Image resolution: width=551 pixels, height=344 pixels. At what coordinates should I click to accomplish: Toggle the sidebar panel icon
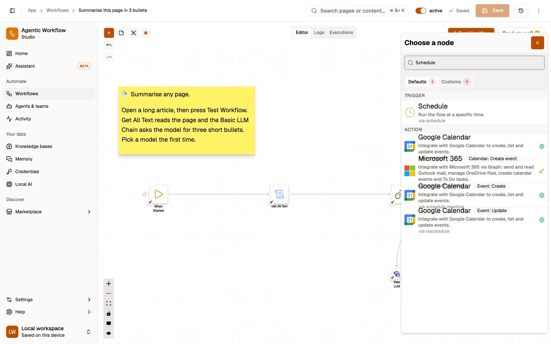[x=12, y=10]
